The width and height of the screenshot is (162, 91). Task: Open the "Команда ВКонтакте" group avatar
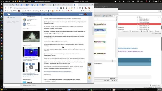click(x=24, y=20)
